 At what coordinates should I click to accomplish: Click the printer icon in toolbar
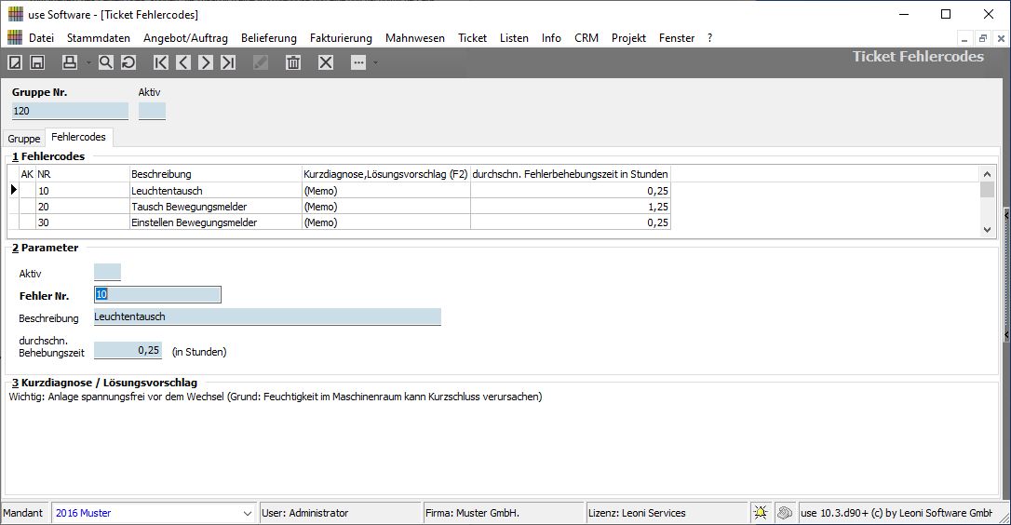(x=69, y=62)
